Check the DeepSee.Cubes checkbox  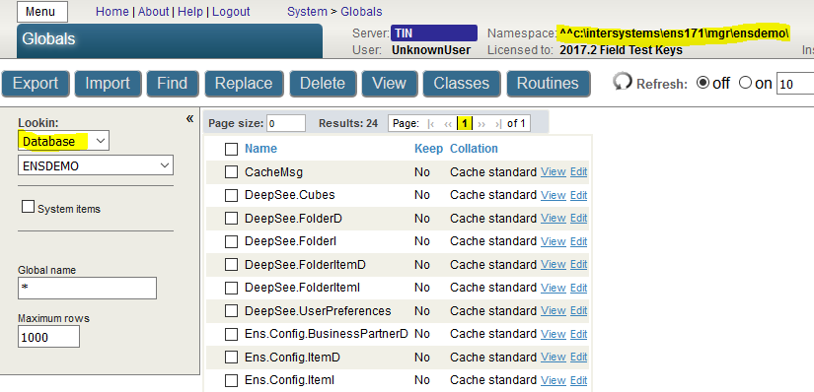click(x=231, y=195)
